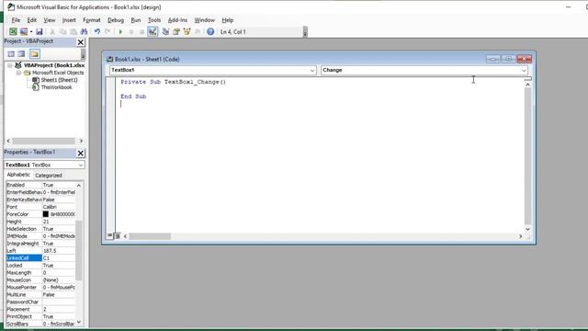This screenshot has height=331, width=588.
Task: Select the Sheet1 (Sheet1) worksheet icon in tree
Action: click(x=36, y=80)
